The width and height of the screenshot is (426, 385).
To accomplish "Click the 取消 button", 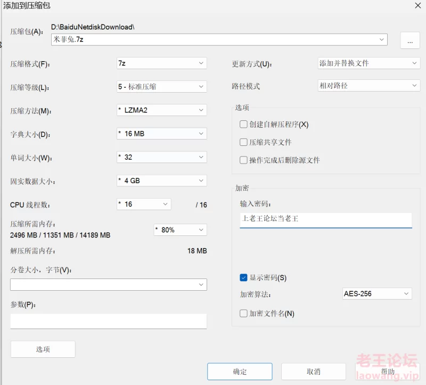I will click(314, 371).
